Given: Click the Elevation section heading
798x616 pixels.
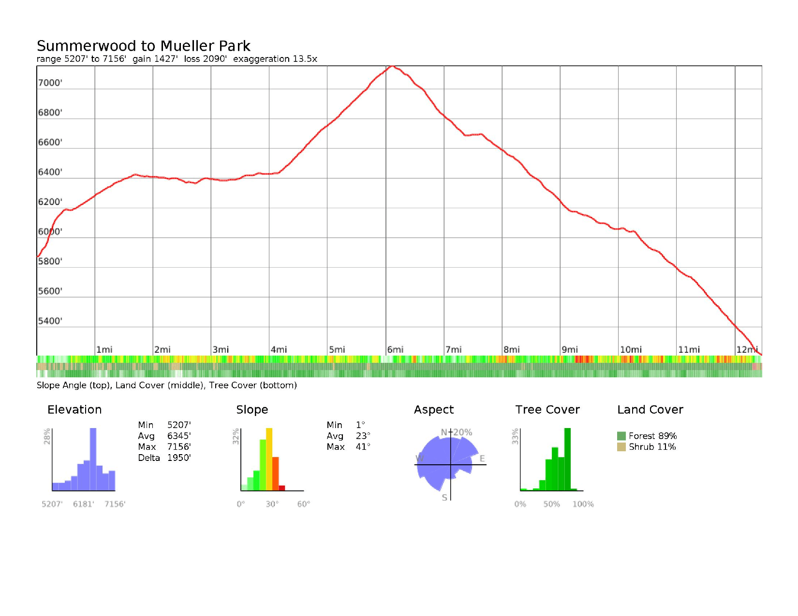Looking at the screenshot, I should 74,410.
